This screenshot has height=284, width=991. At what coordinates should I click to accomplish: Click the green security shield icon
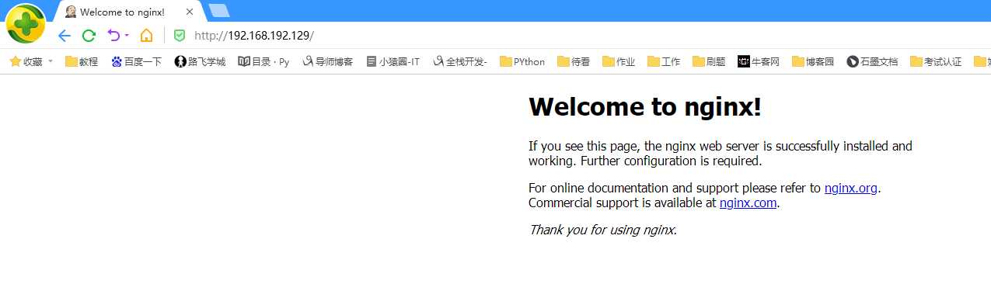pyautogui.click(x=180, y=36)
